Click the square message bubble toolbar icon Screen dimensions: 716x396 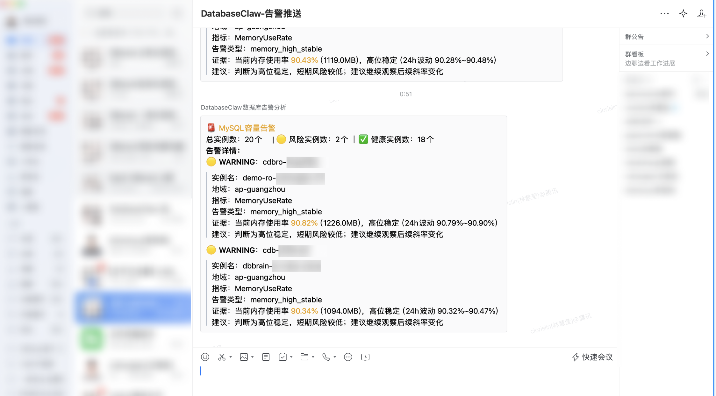click(365, 357)
